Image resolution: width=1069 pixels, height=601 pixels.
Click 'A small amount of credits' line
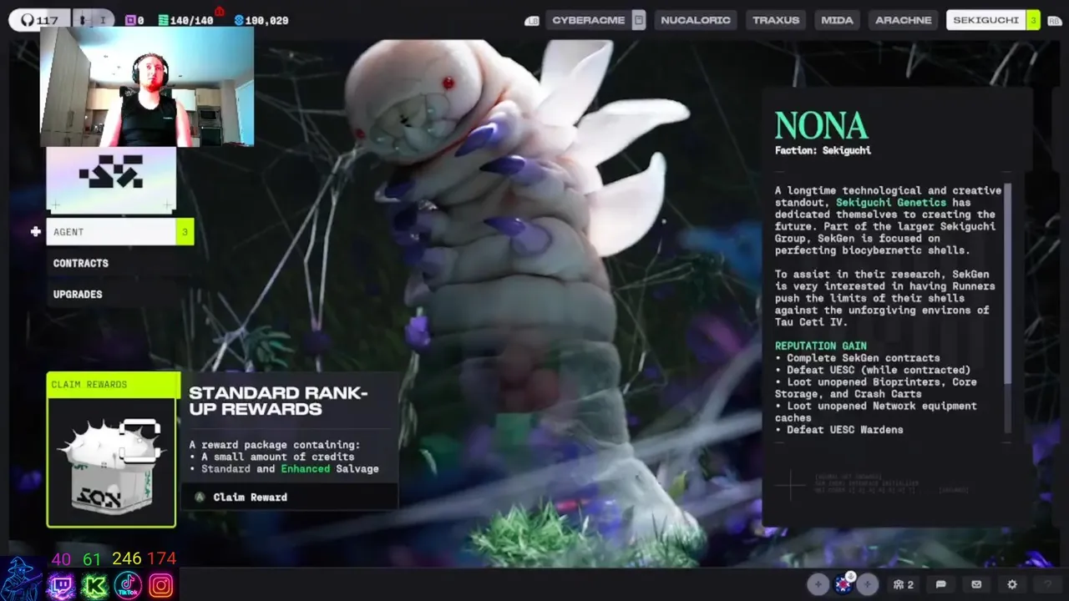[271, 457]
